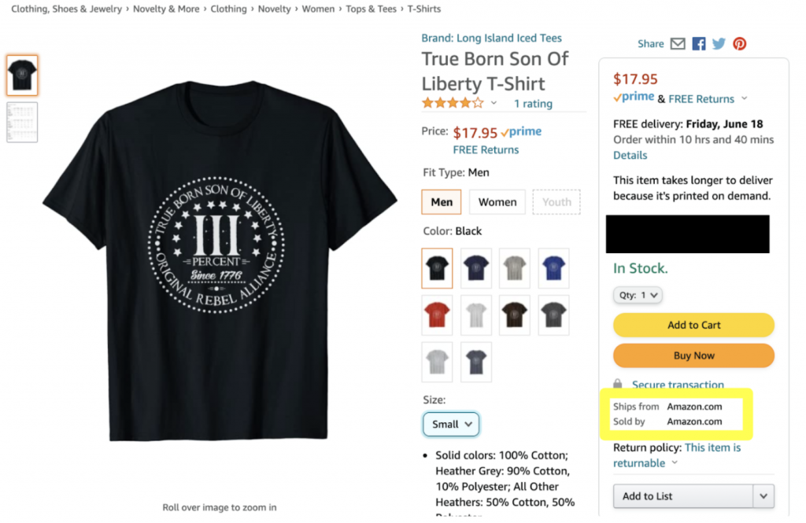Click the Prime logo under the price box
This screenshot has width=806, height=523.
pyautogui.click(x=632, y=96)
